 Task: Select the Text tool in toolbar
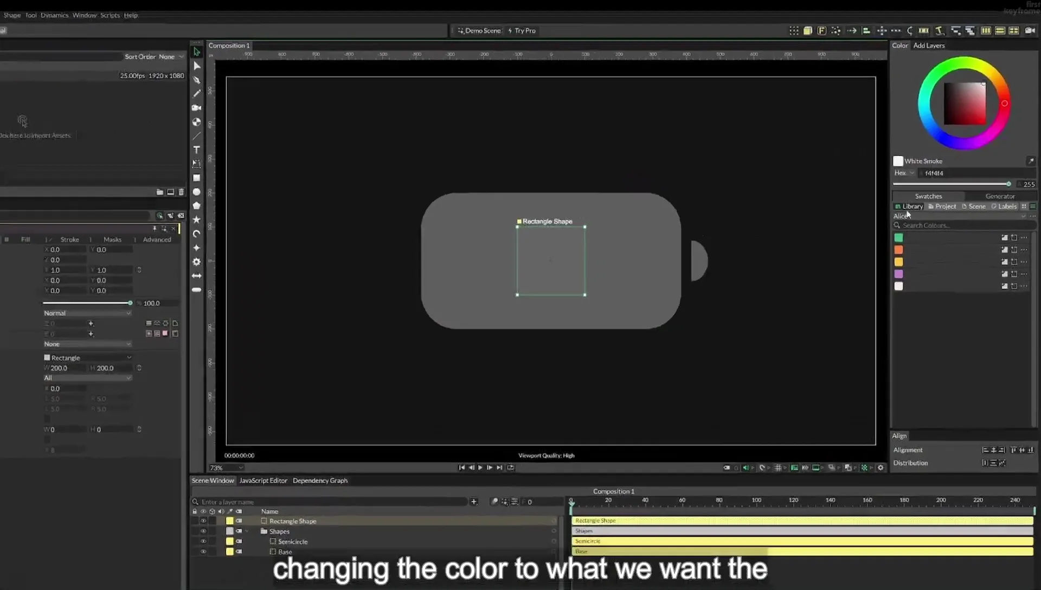point(197,150)
